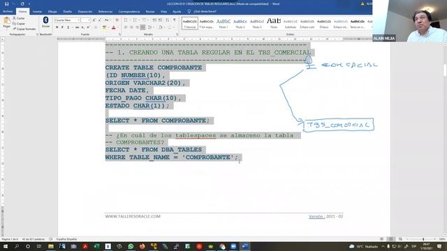Open the Zoom app in the taskbar
447x251 pixels.
click(x=233, y=246)
